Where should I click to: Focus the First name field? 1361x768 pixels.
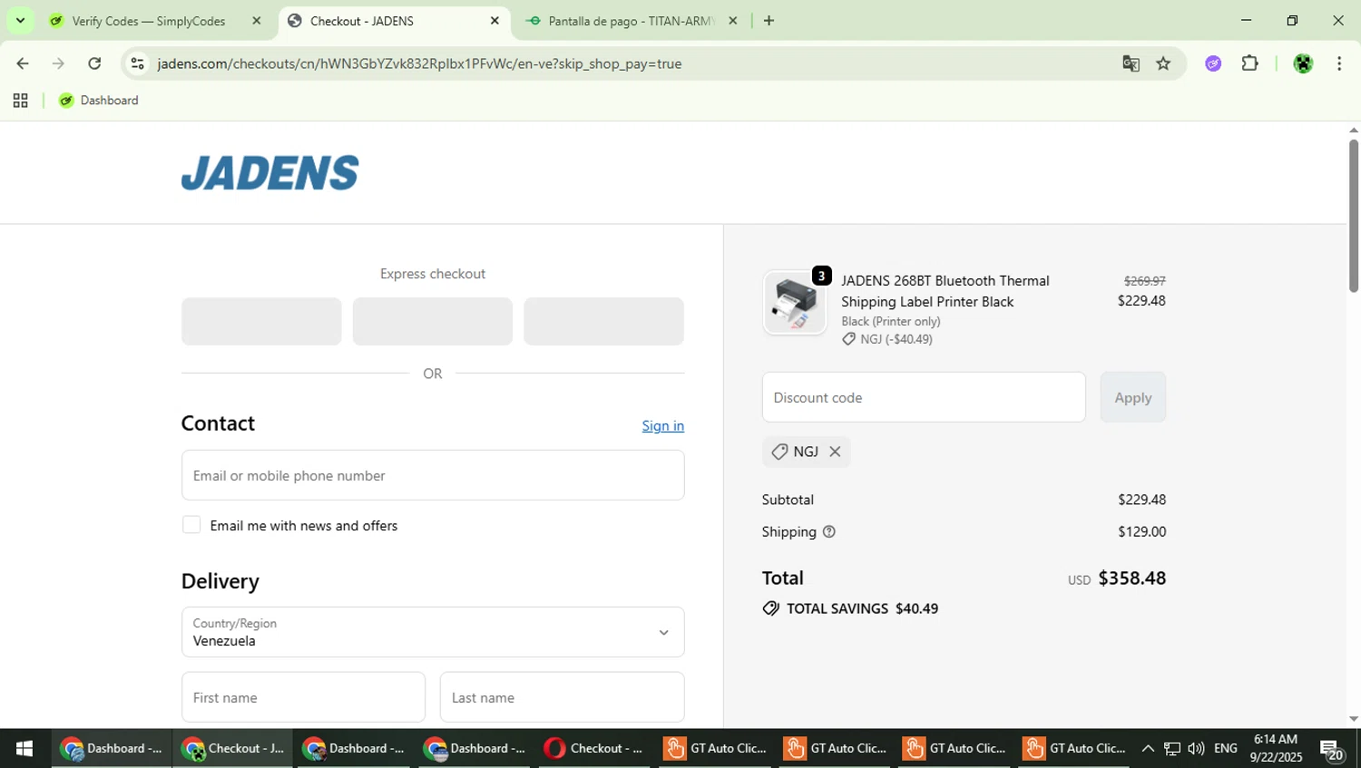303,697
